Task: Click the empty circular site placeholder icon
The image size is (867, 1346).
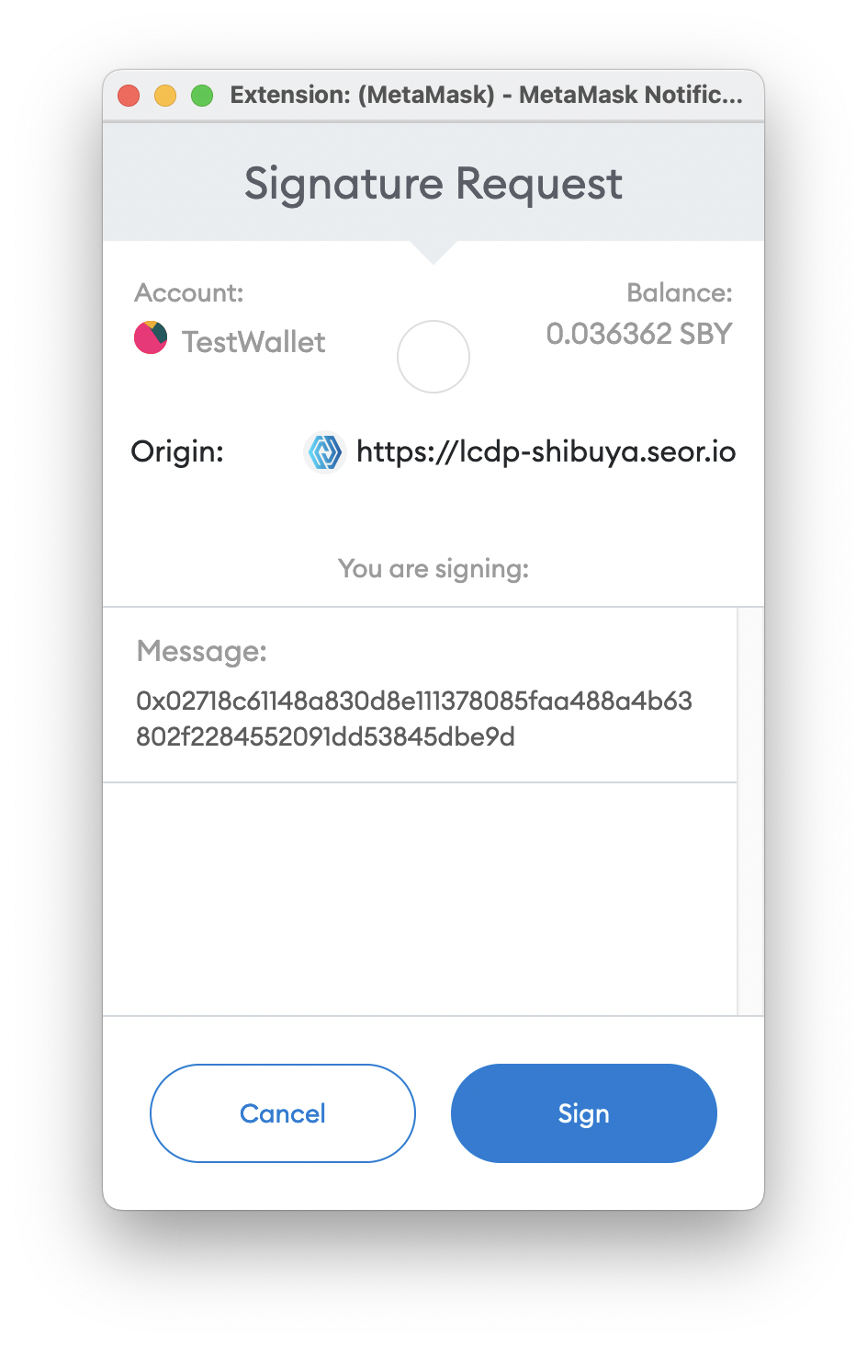Action: click(433, 357)
